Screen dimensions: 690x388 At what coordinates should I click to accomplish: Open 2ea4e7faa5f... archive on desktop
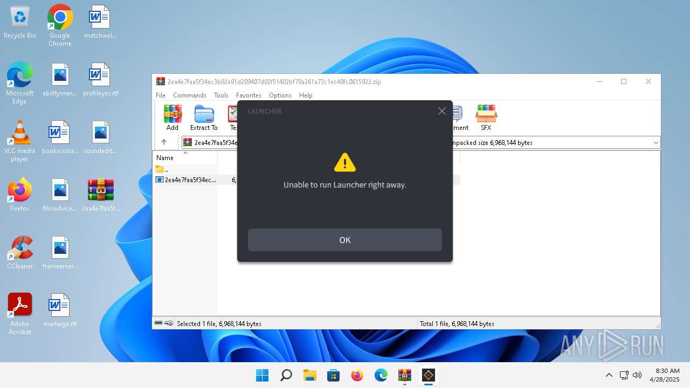point(100,195)
